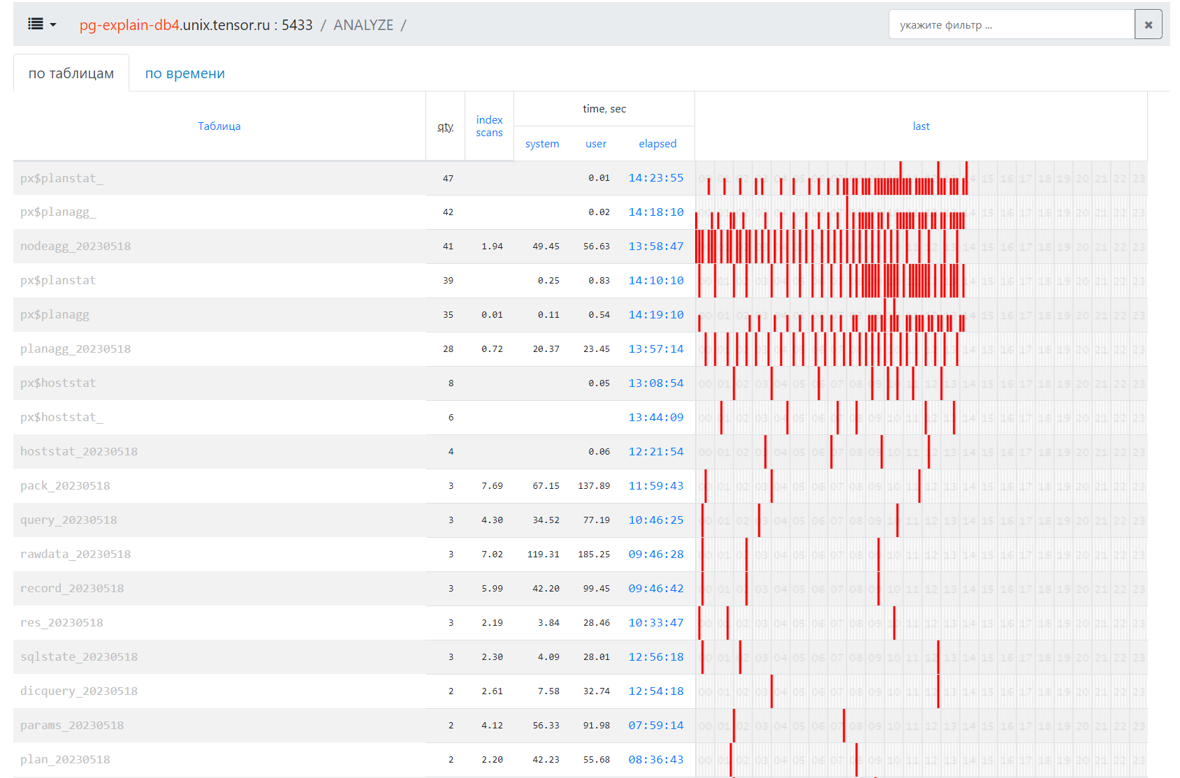1180x778 pixels.
Task: Open last time 13:58:47 for nodeagg_20230518
Action: pos(655,247)
